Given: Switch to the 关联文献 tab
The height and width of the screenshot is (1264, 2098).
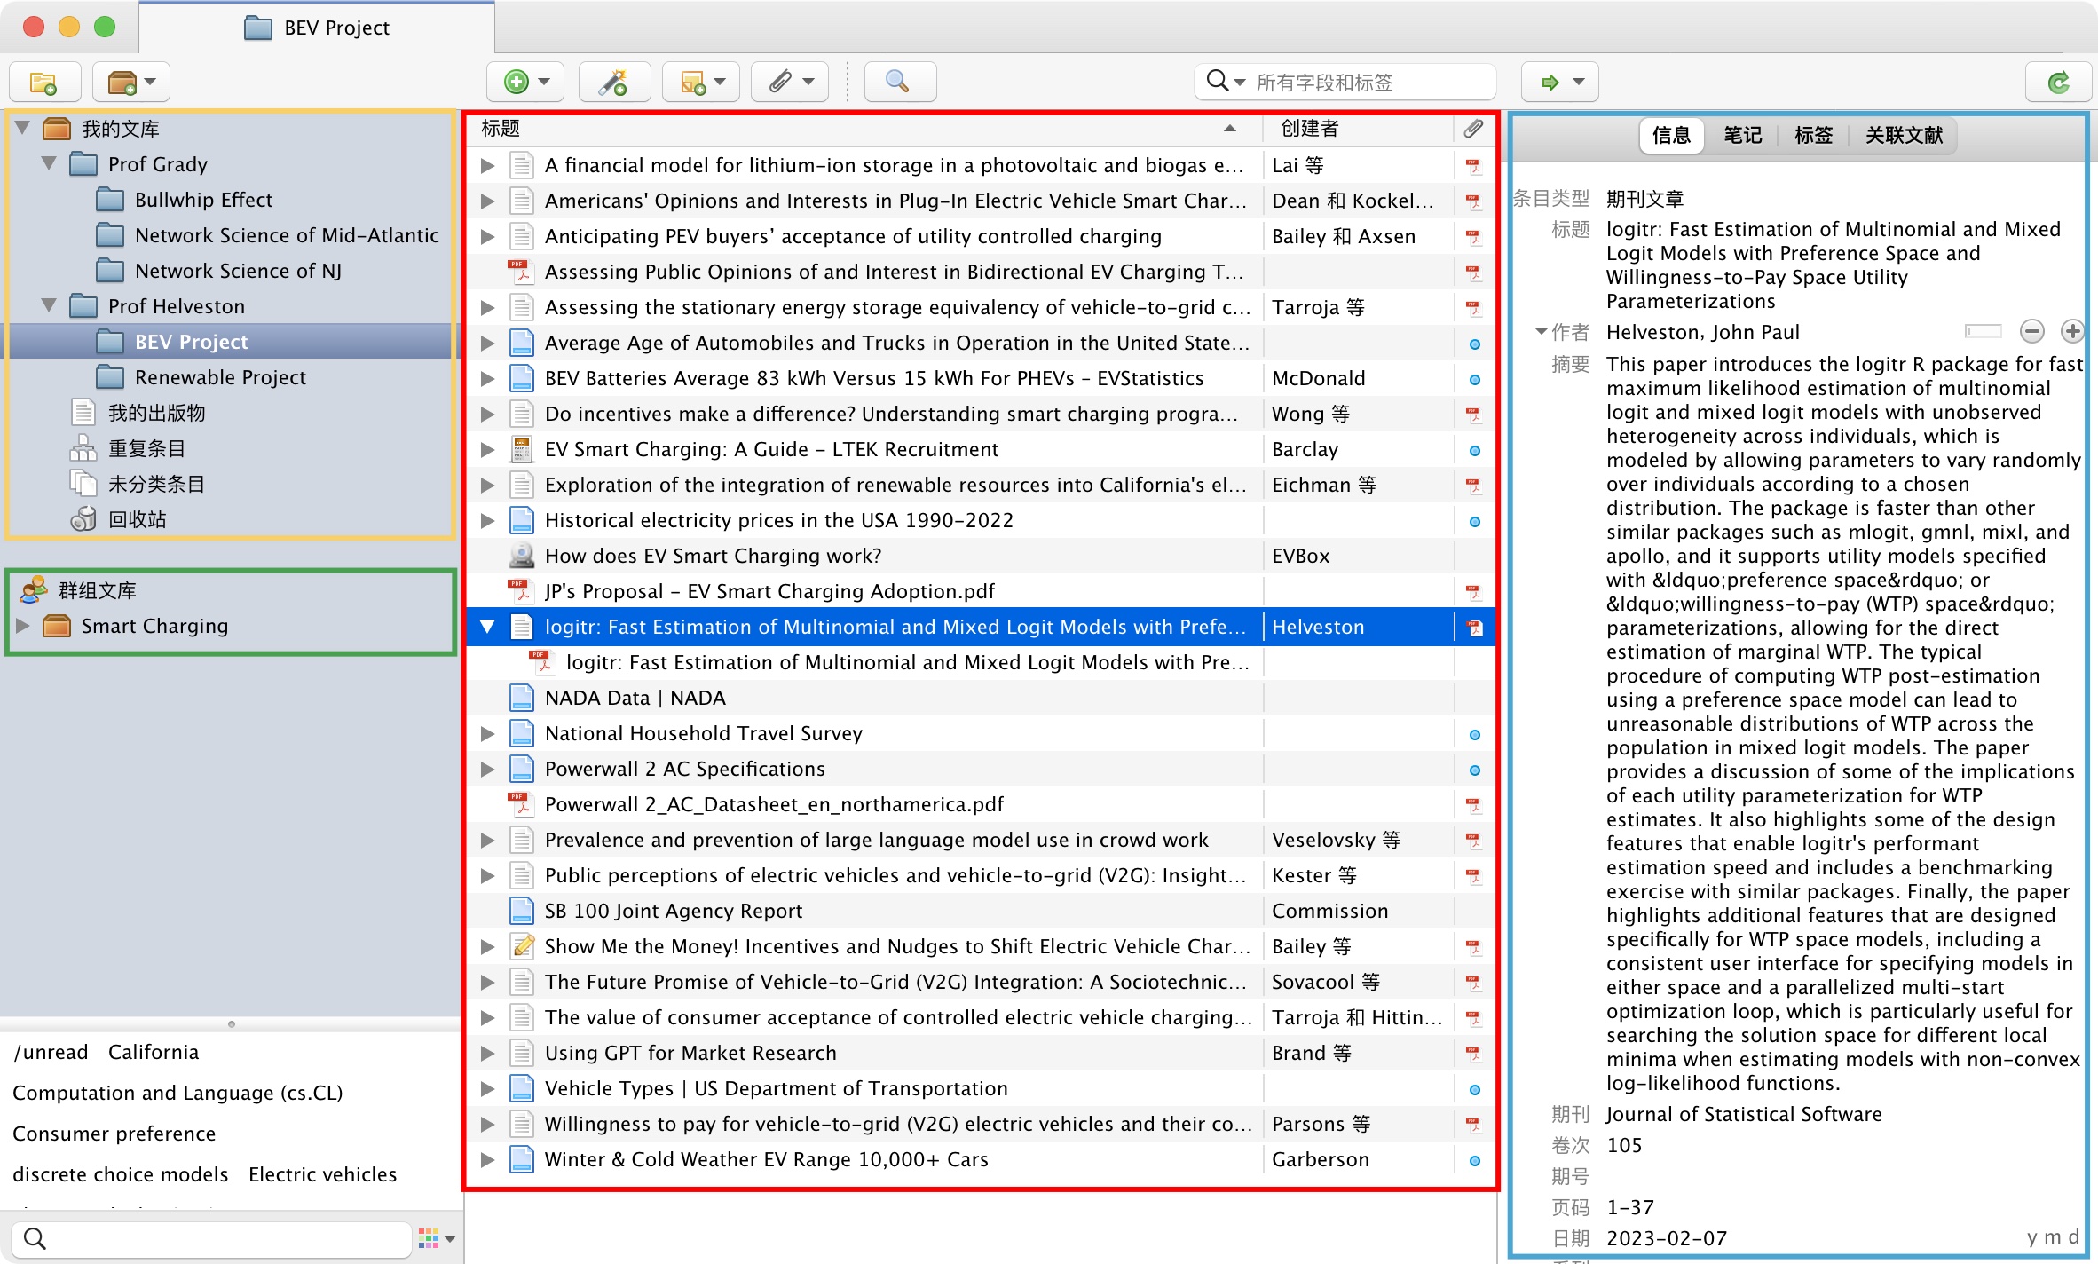Looking at the screenshot, I should [x=1903, y=135].
